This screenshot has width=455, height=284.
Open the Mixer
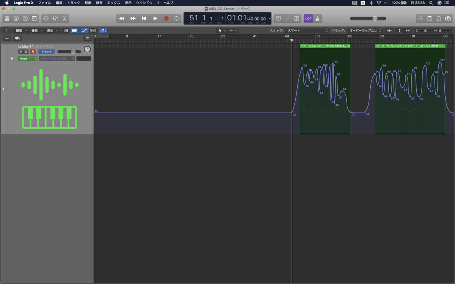tap(55, 18)
